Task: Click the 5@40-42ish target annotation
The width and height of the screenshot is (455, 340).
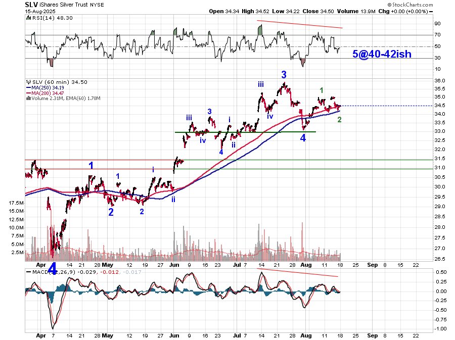Action: (382, 54)
